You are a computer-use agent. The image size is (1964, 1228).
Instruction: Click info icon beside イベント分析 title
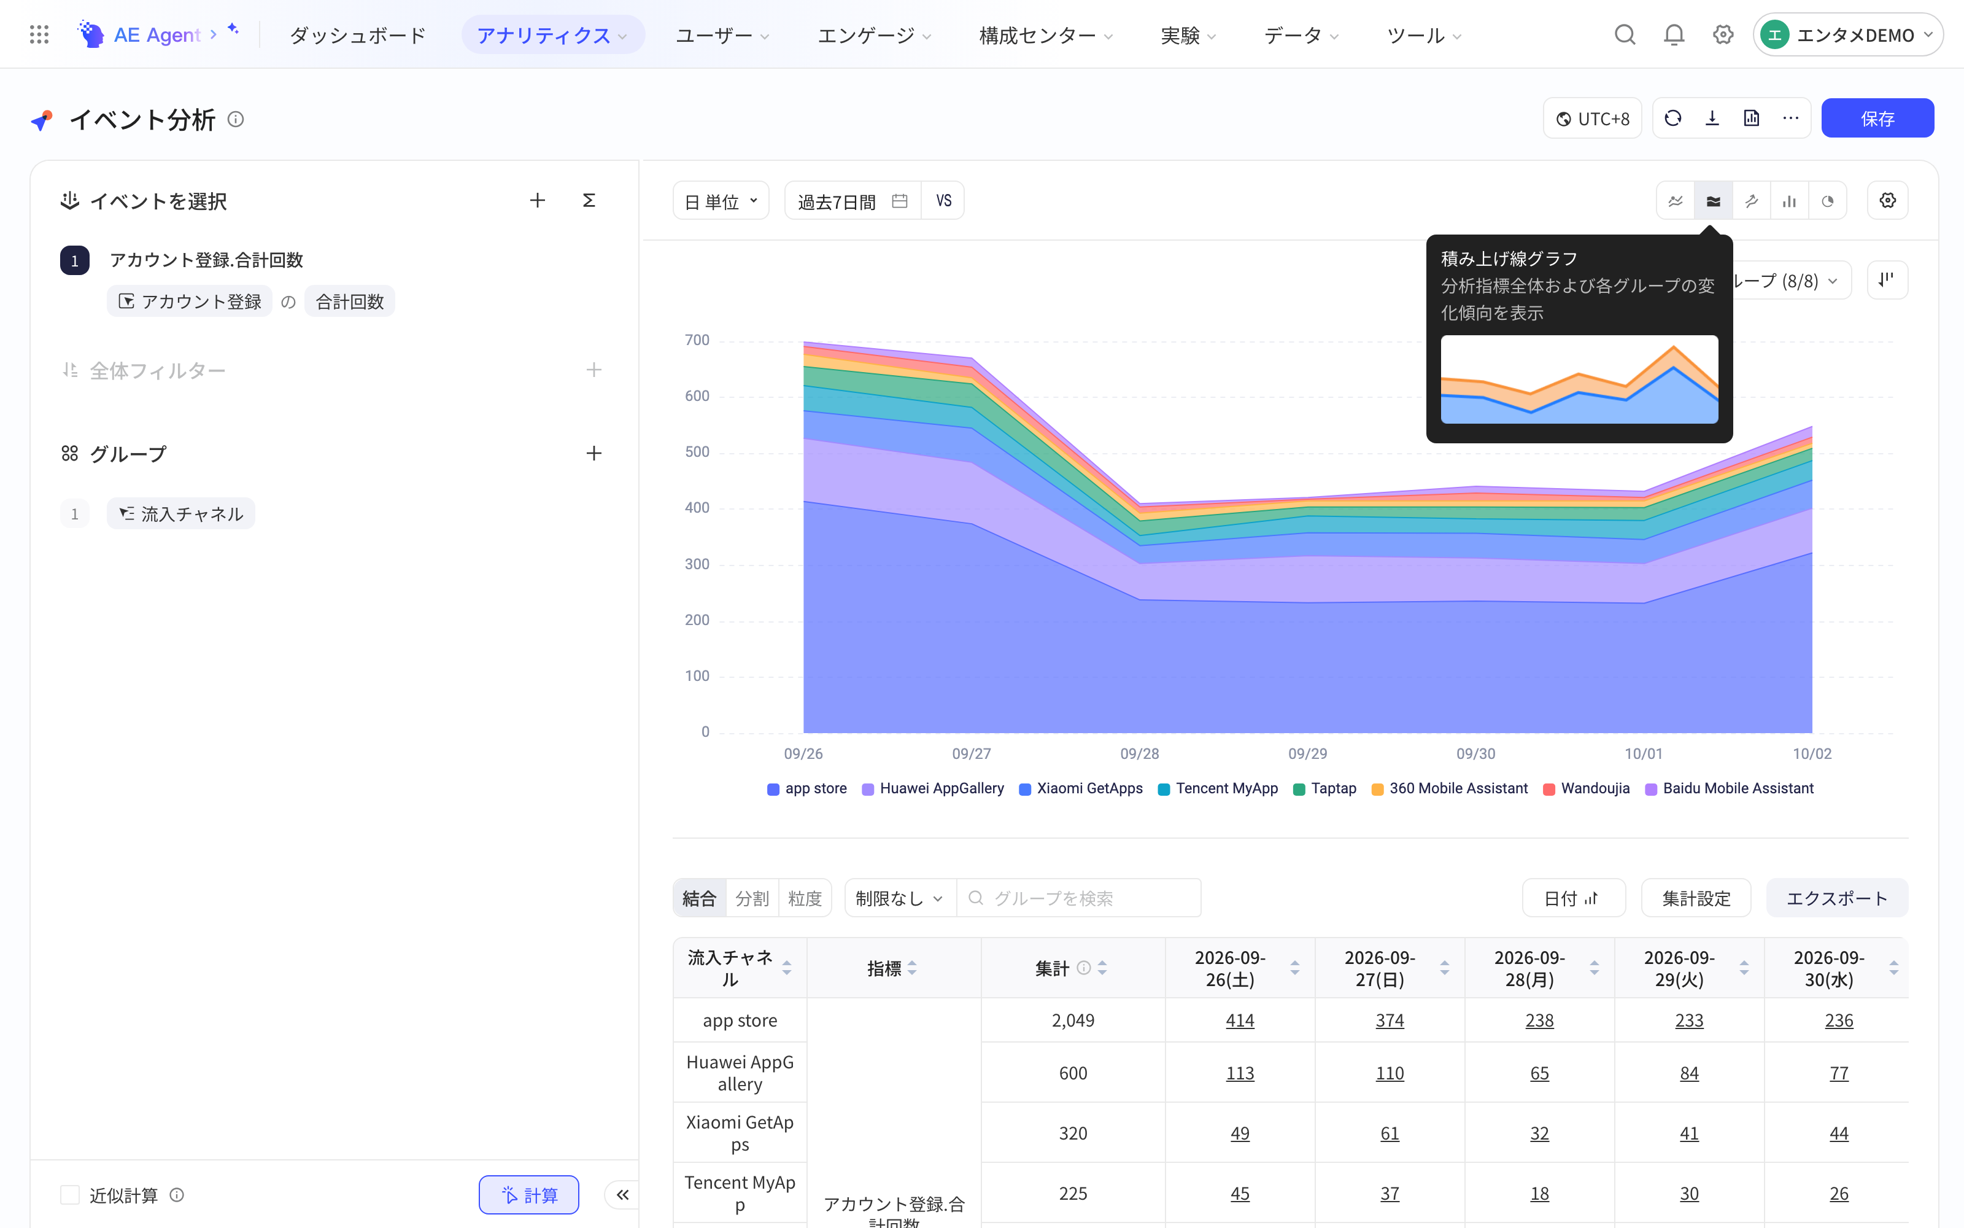(x=235, y=119)
